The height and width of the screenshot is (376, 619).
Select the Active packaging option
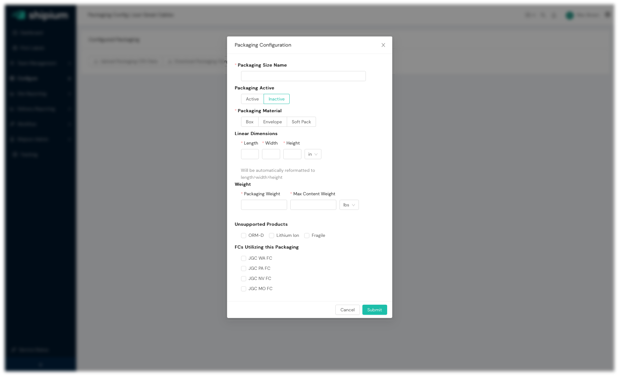252,99
